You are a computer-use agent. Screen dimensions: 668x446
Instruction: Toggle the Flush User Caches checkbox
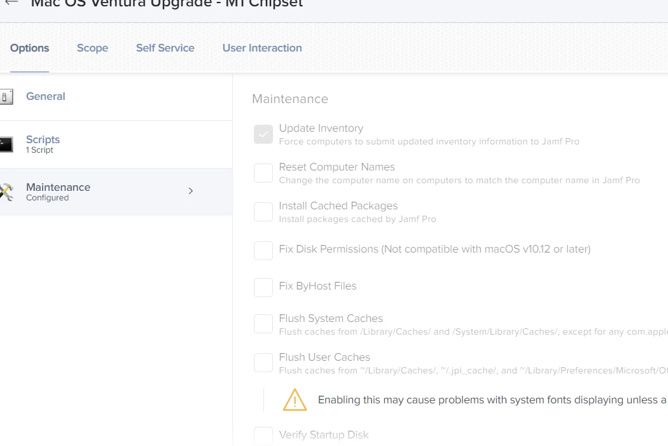[263, 363]
